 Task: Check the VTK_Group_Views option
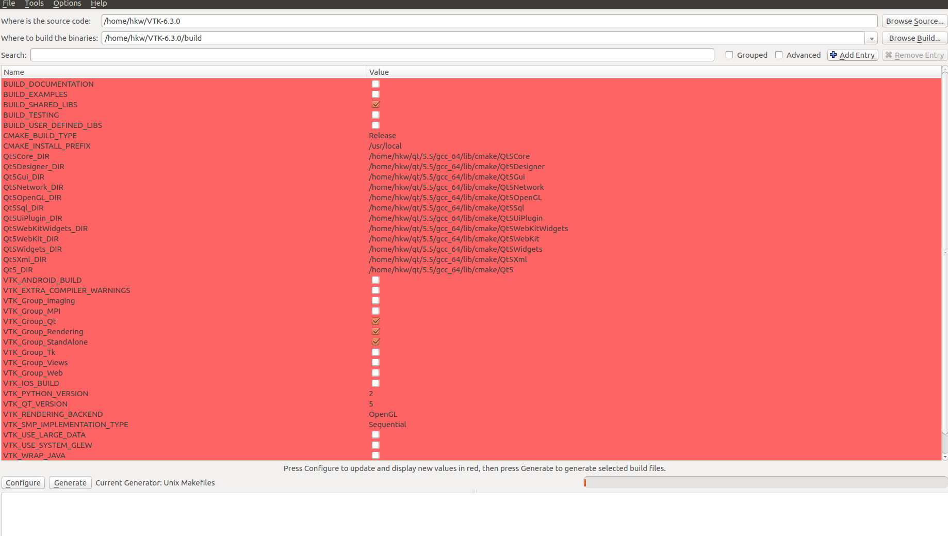click(x=375, y=362)
